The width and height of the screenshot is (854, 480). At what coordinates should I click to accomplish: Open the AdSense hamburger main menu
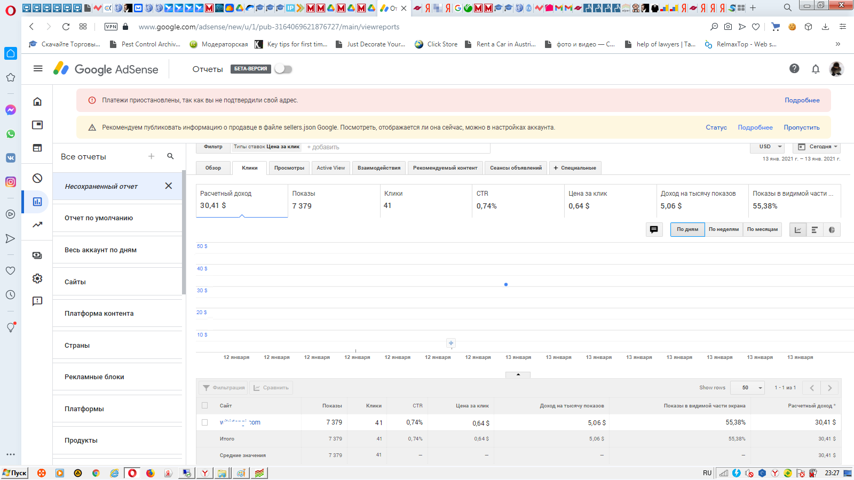(x=38, y=69)
